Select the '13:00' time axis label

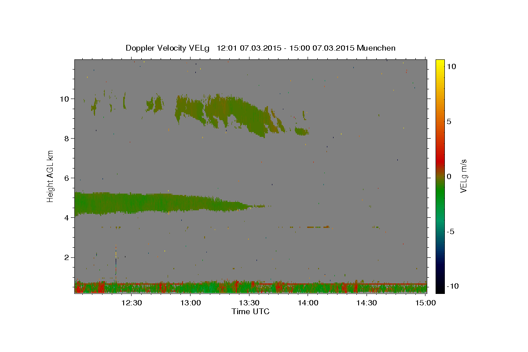point(191,303)
